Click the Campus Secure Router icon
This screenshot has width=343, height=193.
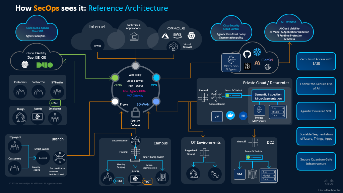[x=136, y=140]
